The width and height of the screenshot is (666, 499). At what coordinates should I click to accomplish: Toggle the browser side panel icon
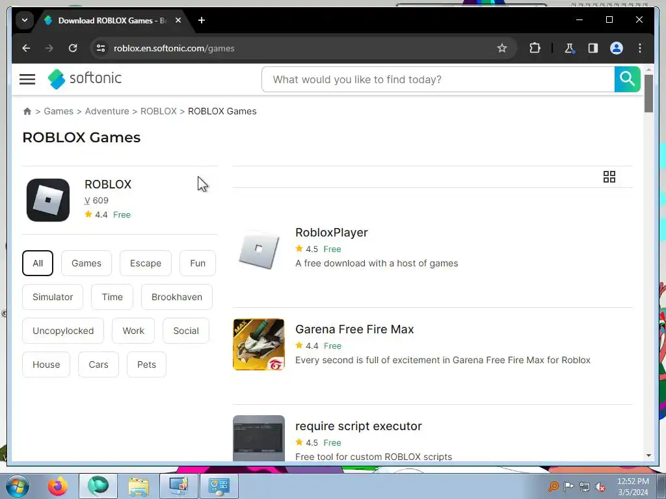[593, 48]
